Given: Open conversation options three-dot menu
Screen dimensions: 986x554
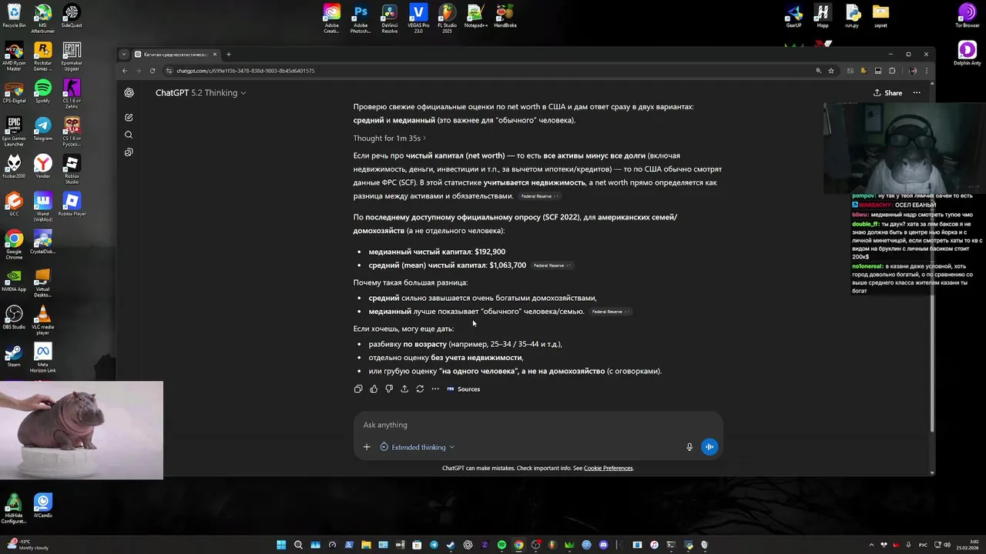Looking at the screenshot, I should [x=917, y=92].
